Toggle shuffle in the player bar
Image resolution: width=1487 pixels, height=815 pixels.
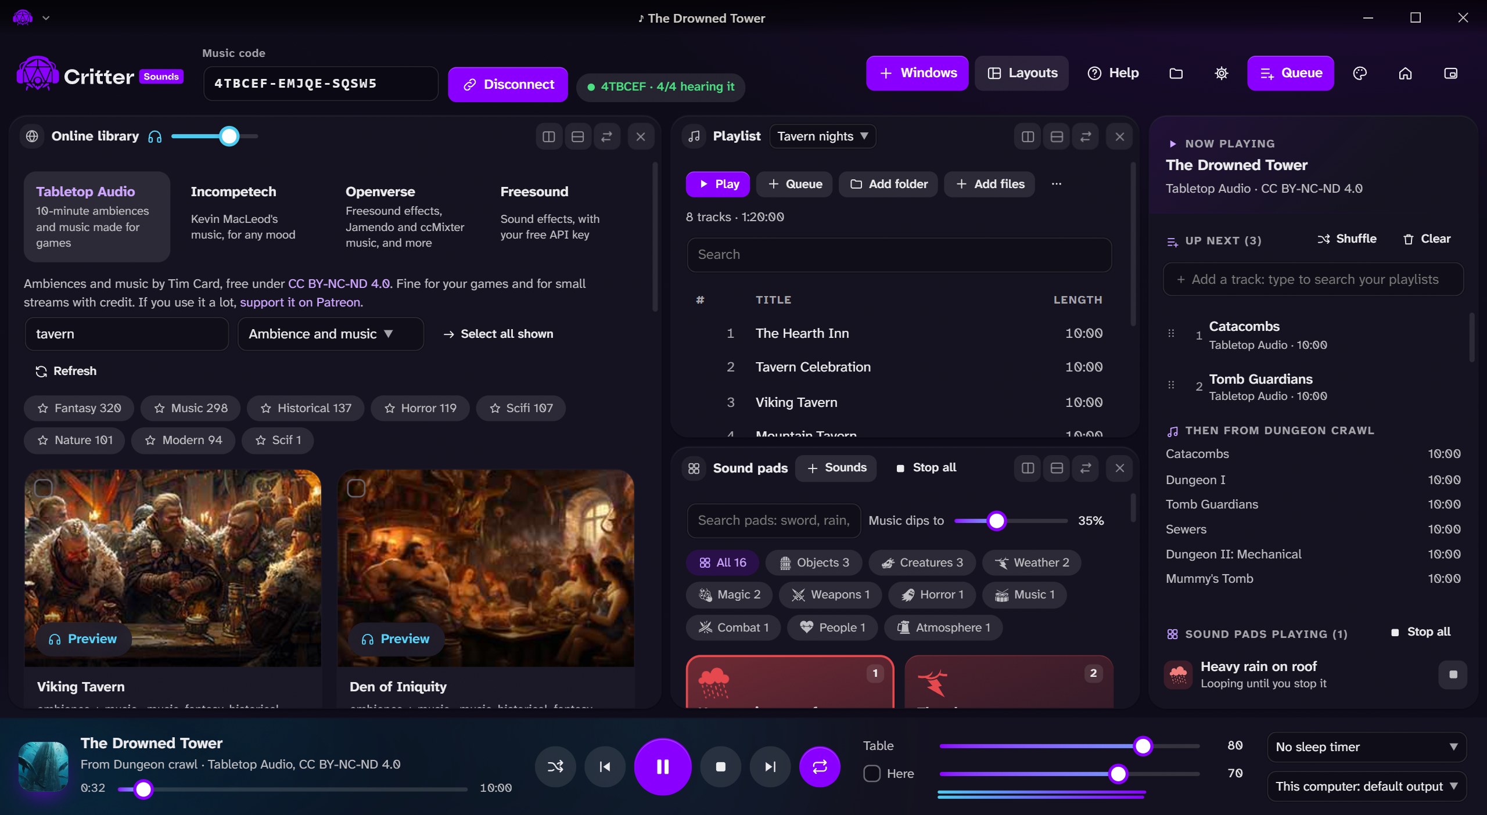555,767
